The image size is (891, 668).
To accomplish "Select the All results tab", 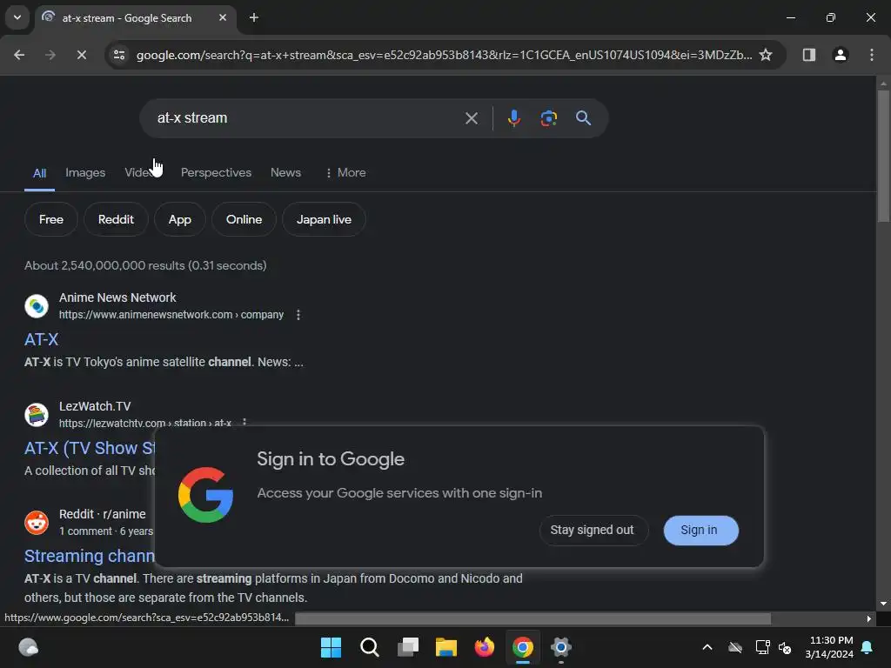I will pyautogui.click(x=39, y=173).
